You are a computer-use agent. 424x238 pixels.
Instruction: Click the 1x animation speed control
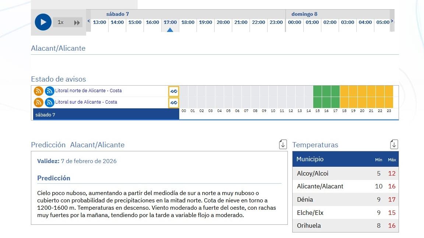60,22
